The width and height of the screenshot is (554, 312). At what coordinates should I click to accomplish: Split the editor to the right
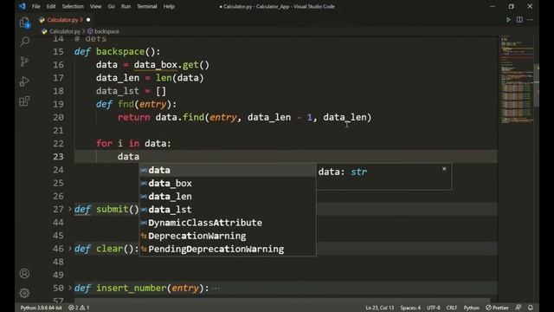pyautogui.click(x=519, y=20)
